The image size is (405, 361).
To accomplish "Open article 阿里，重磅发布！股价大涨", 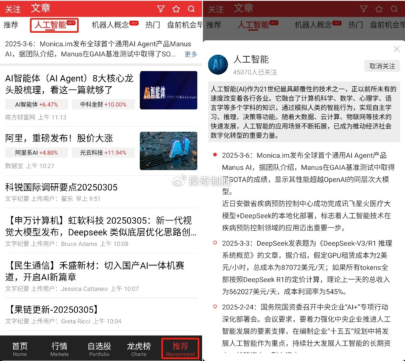I will 59,138.
